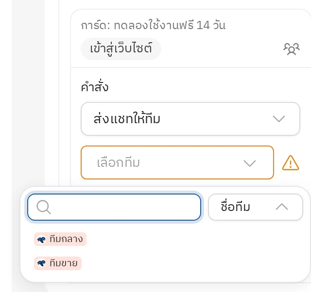Click the เข้าสู่เว็บไซต์ chip
Image resolution: width=311 pixels, height=292 pixels.
coord(121,49)
